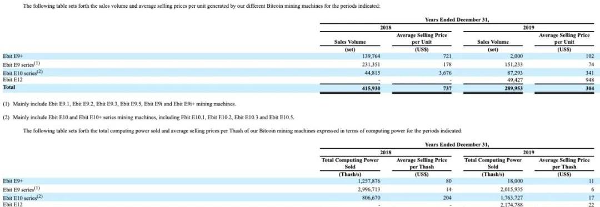Select the 948 average price for Ebit E12
Image resolution: width=600 pixels, height=207 pixels.
coord(589,80)
